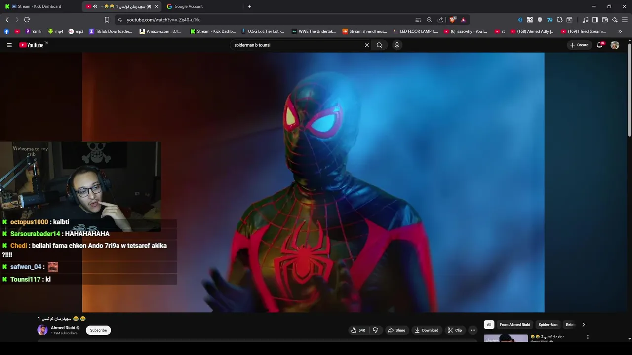Open Leo AI sparkle icon in toolbar

(x=615, y=20)
